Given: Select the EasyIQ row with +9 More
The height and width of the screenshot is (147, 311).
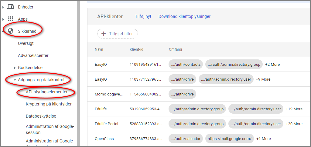Looking at the screenshot, I should 199,79.
